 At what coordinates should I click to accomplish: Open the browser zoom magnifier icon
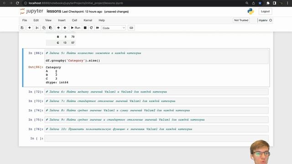[247, 3]
